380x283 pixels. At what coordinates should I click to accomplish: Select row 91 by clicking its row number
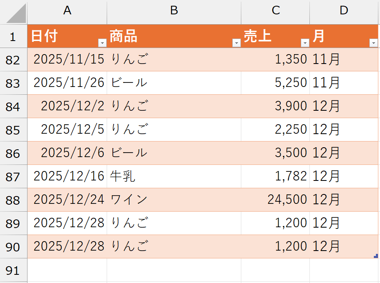(x=13, y=270)
